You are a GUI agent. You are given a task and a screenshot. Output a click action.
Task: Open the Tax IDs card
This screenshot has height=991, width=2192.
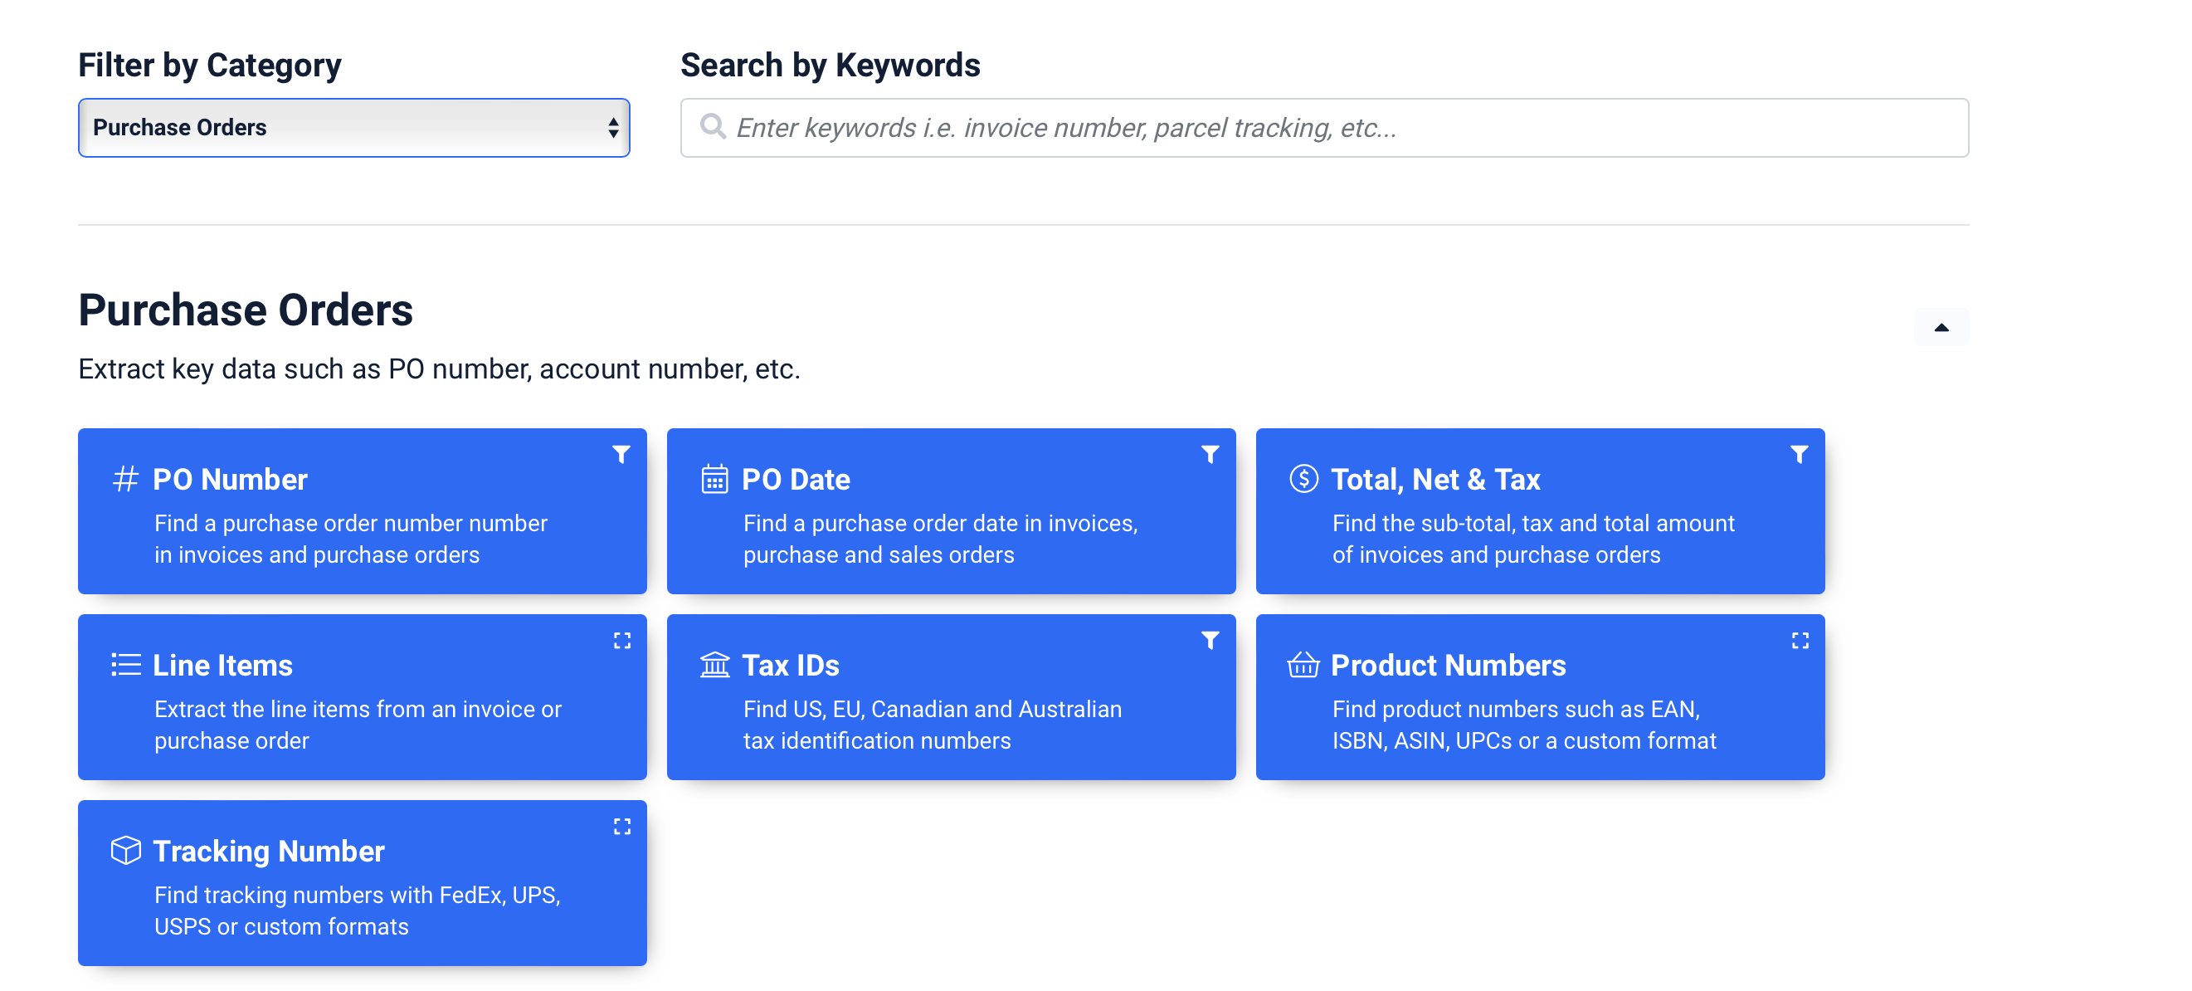point(951,696)
